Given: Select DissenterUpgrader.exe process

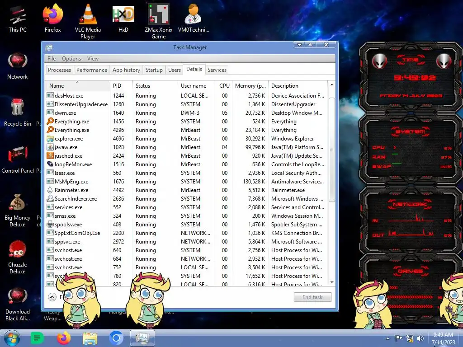Looking at the screenshot, I should [186, 104].
